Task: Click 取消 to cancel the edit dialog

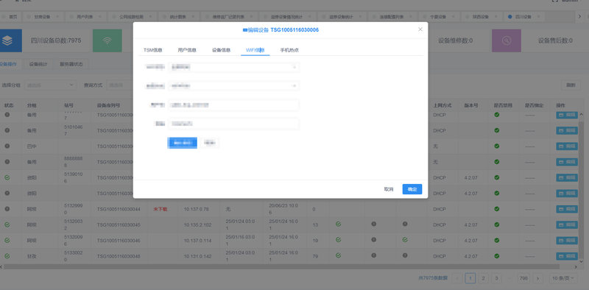Action: pyautogui.click(x=389, y=189)
